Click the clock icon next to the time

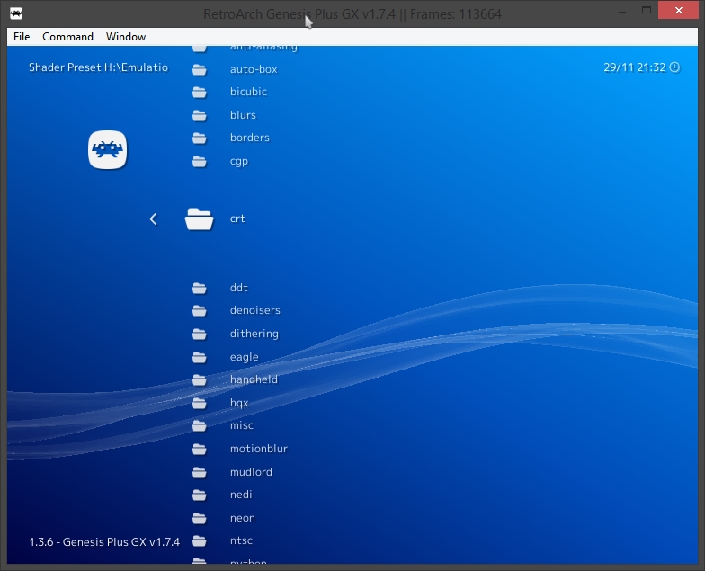tap(674, 67)
